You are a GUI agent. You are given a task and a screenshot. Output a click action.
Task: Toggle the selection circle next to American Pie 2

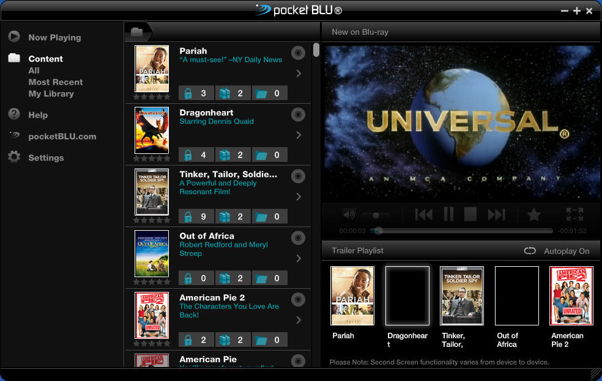coord(298,299)
